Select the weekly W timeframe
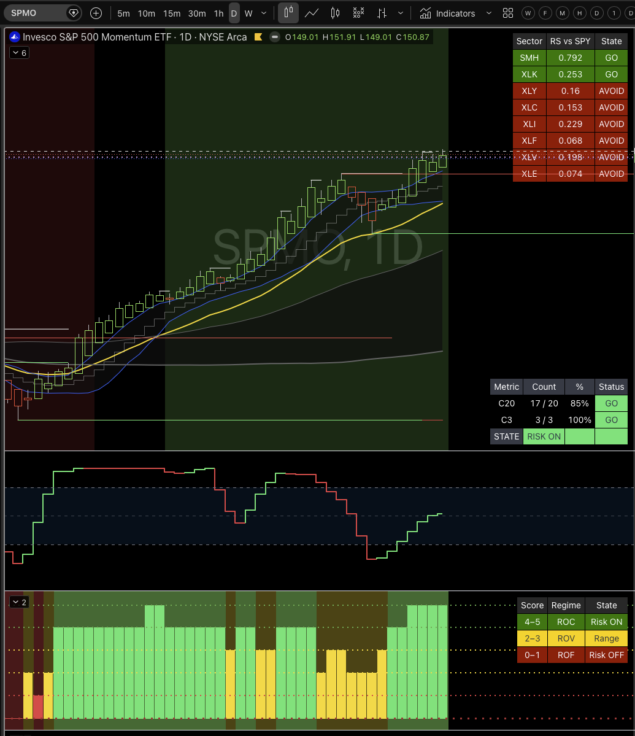Viewport: 635px width, 736px height. [248, 14]
